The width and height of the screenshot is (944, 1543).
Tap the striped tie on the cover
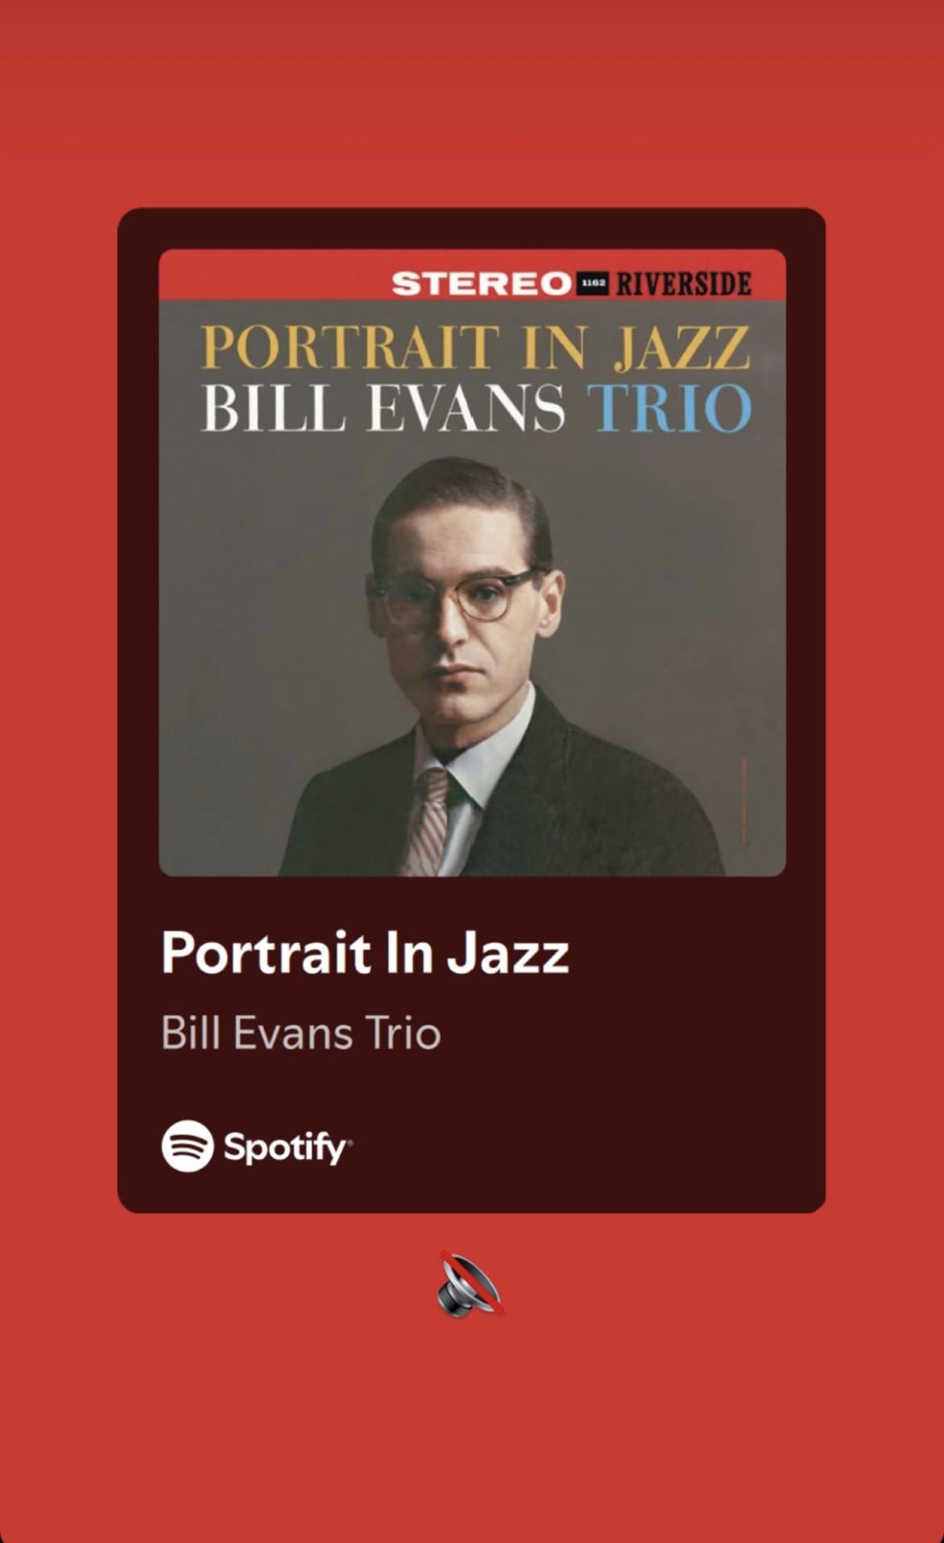[428, 822]
